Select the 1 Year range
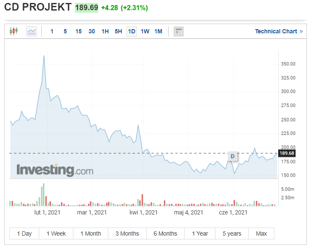 coord(200,233)
